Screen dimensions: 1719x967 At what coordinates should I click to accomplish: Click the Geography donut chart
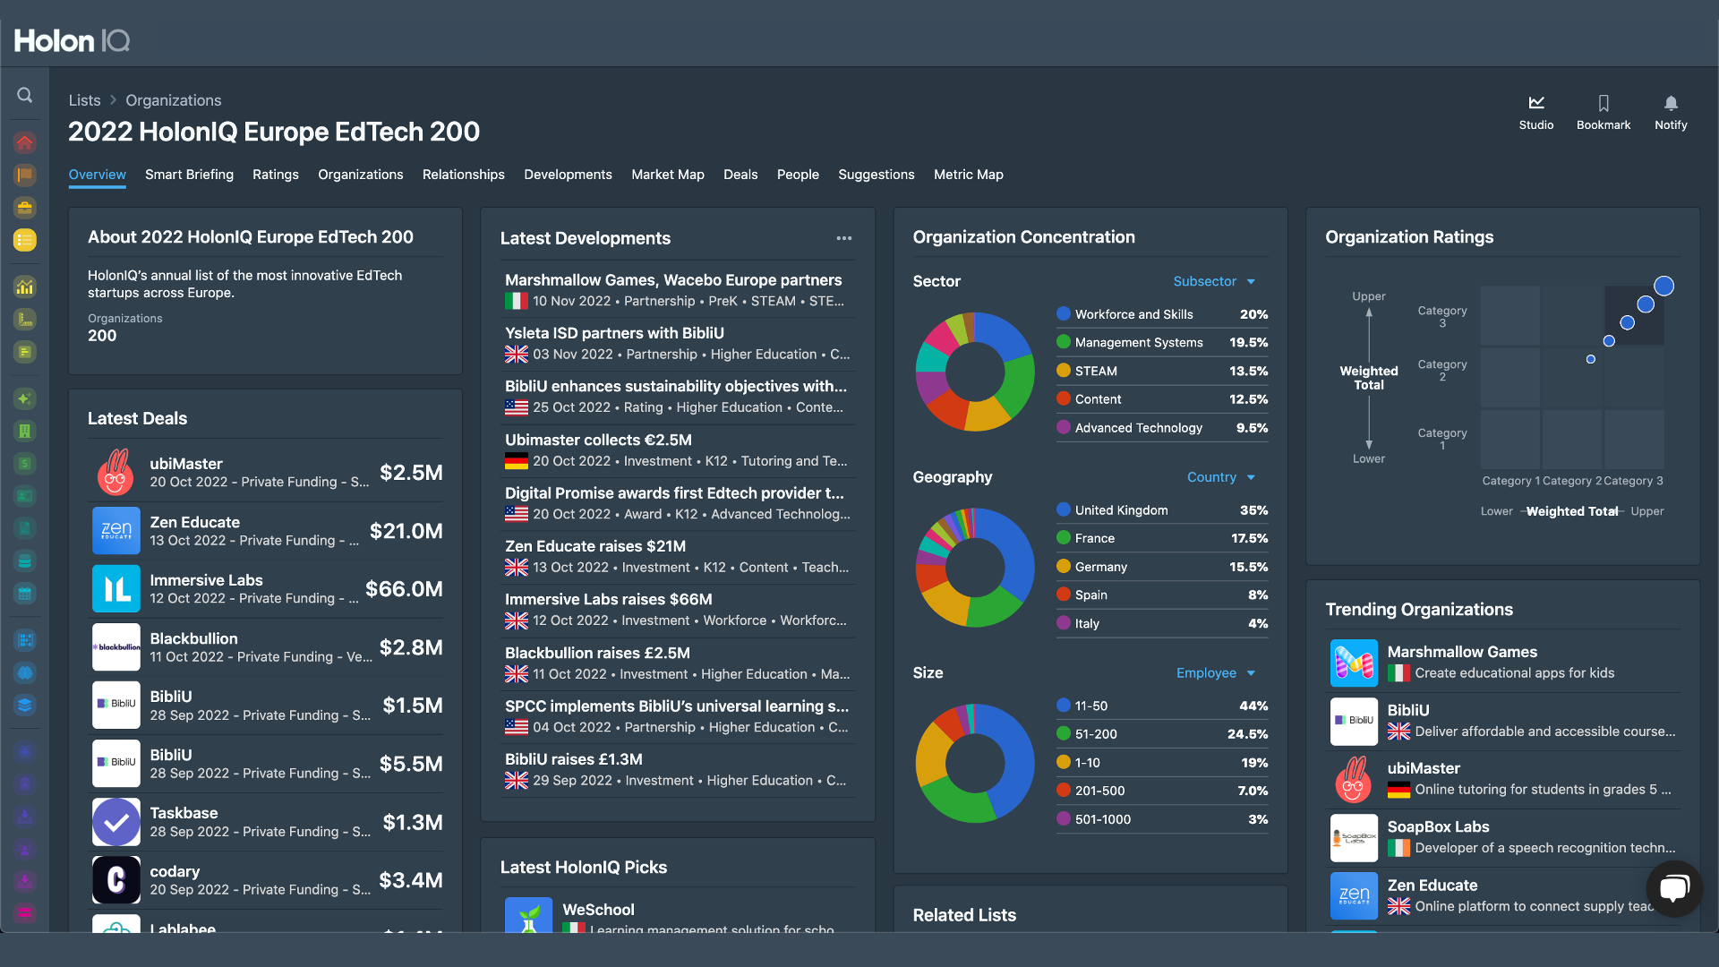tap(975, 568)
